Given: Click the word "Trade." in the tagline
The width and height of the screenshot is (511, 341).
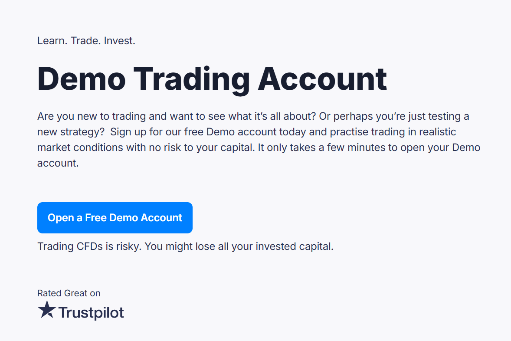Looking at the screenshot, I should (x=85, y=41).
